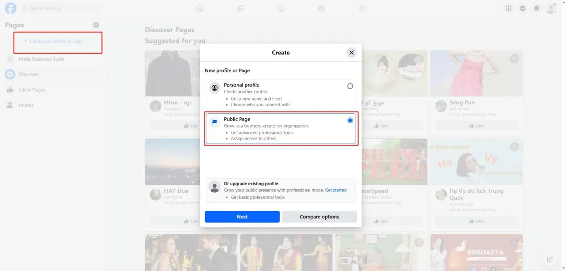Dismiss the Hạ Vy suggestion card
566x271 pixels.
514,147
